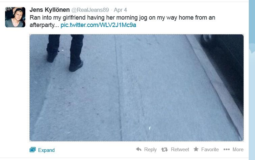Click the Expand stacked-windows icon
Screen dimensions: 255x160
(33, 150)
